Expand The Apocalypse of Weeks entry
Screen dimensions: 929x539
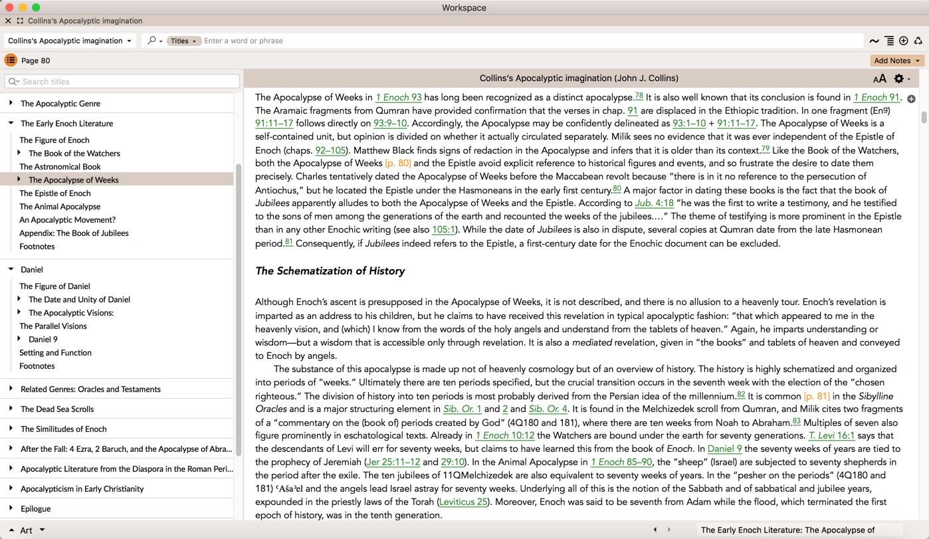point(19,179)
